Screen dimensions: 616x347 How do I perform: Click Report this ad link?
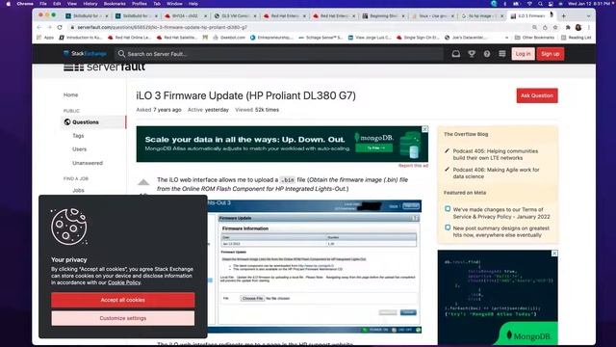(x=413, y=166)
